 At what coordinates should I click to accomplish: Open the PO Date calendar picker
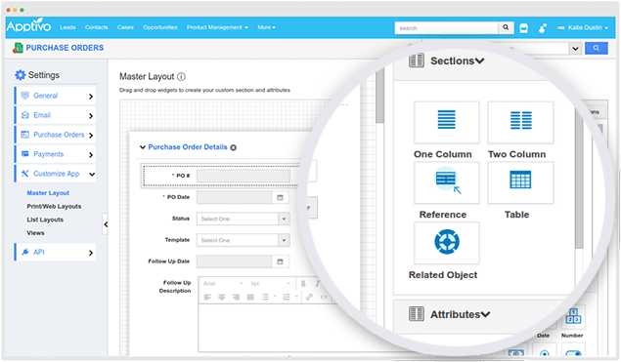280,197
